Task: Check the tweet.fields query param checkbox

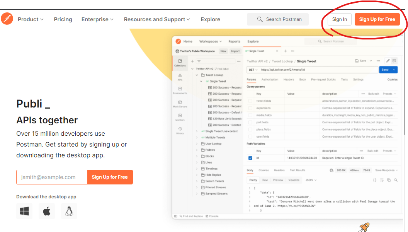Action: click(x=250, y=101)
